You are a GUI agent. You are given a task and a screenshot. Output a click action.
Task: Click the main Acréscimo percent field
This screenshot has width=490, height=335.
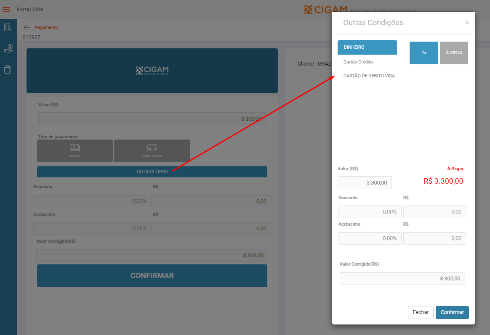92,229
